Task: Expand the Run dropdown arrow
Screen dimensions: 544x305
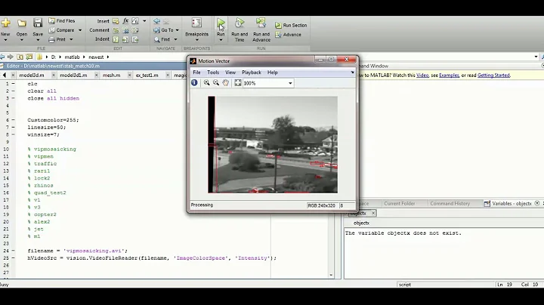Action: (221, 40)
